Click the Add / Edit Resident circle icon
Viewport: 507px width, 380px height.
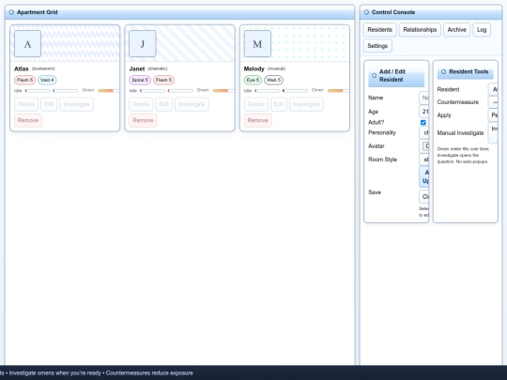(374, 76)
